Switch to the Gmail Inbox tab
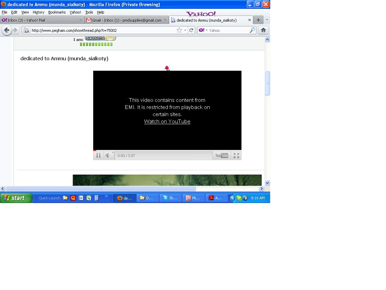 coord(127,20)
